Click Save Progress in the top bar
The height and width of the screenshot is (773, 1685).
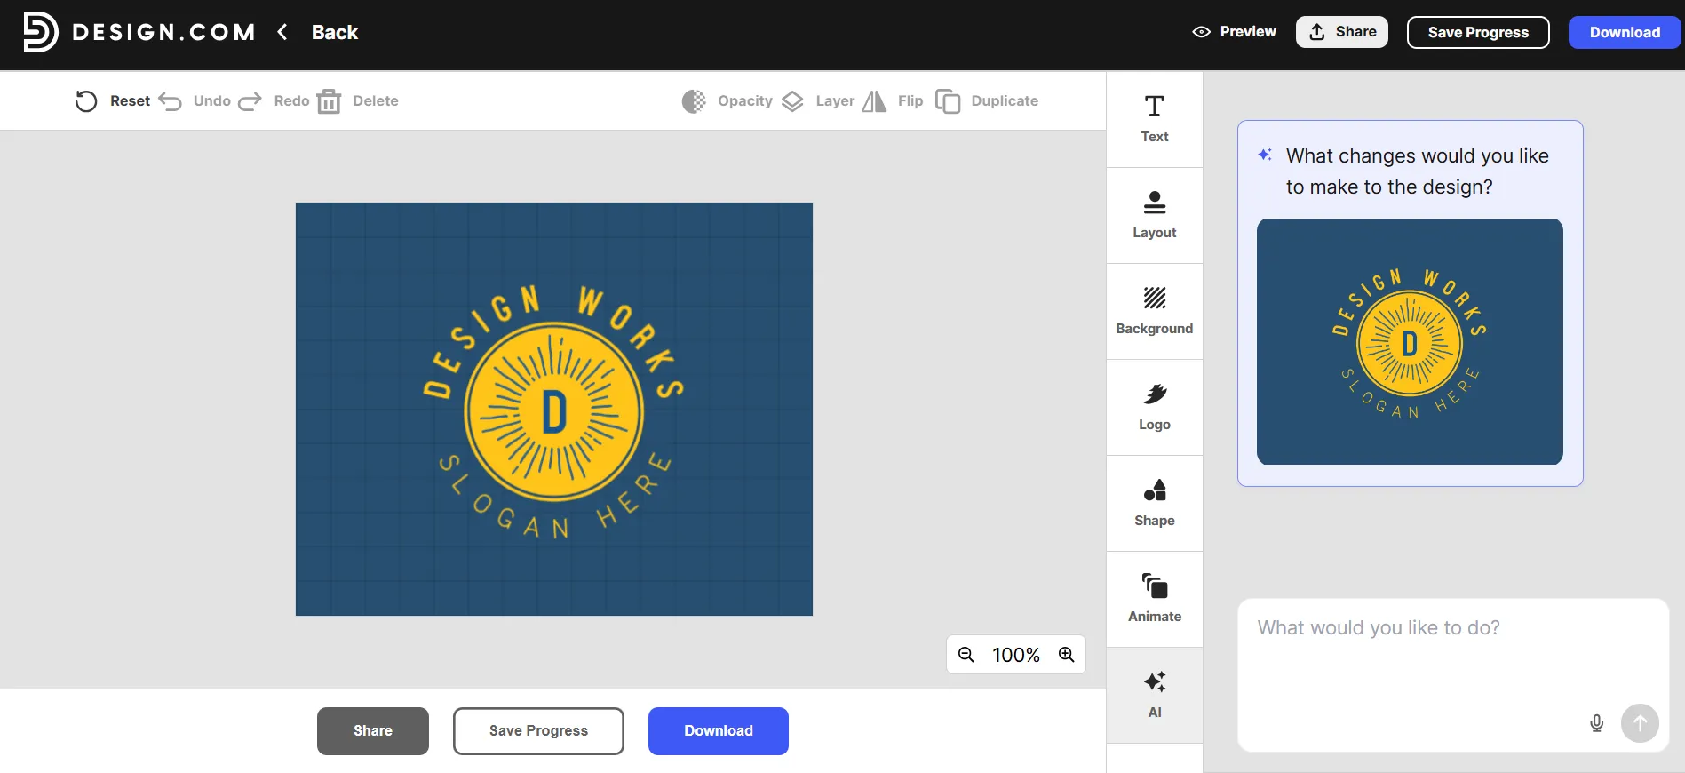(1478, 32)
